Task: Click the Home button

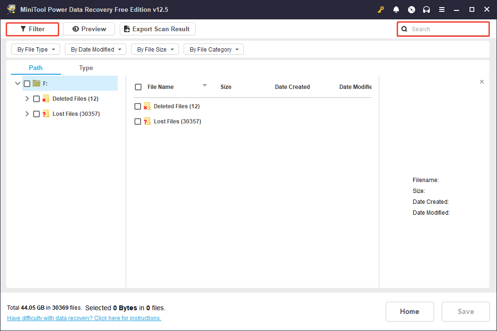Action: [409, 311]
